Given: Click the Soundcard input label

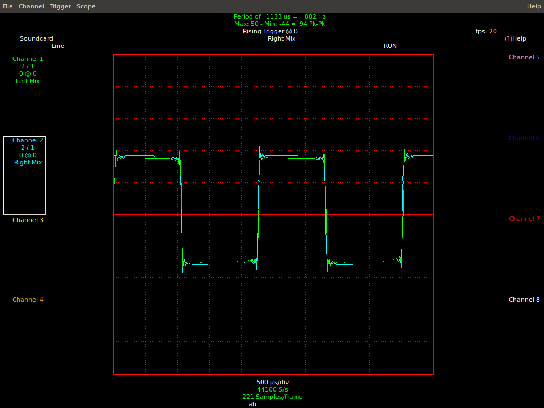Looking at the screenshot, I should tap(36, 38).
